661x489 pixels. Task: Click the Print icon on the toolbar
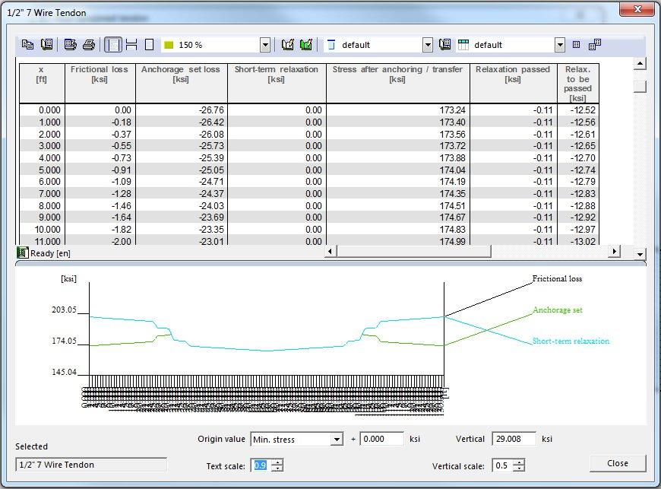[89, 44]
